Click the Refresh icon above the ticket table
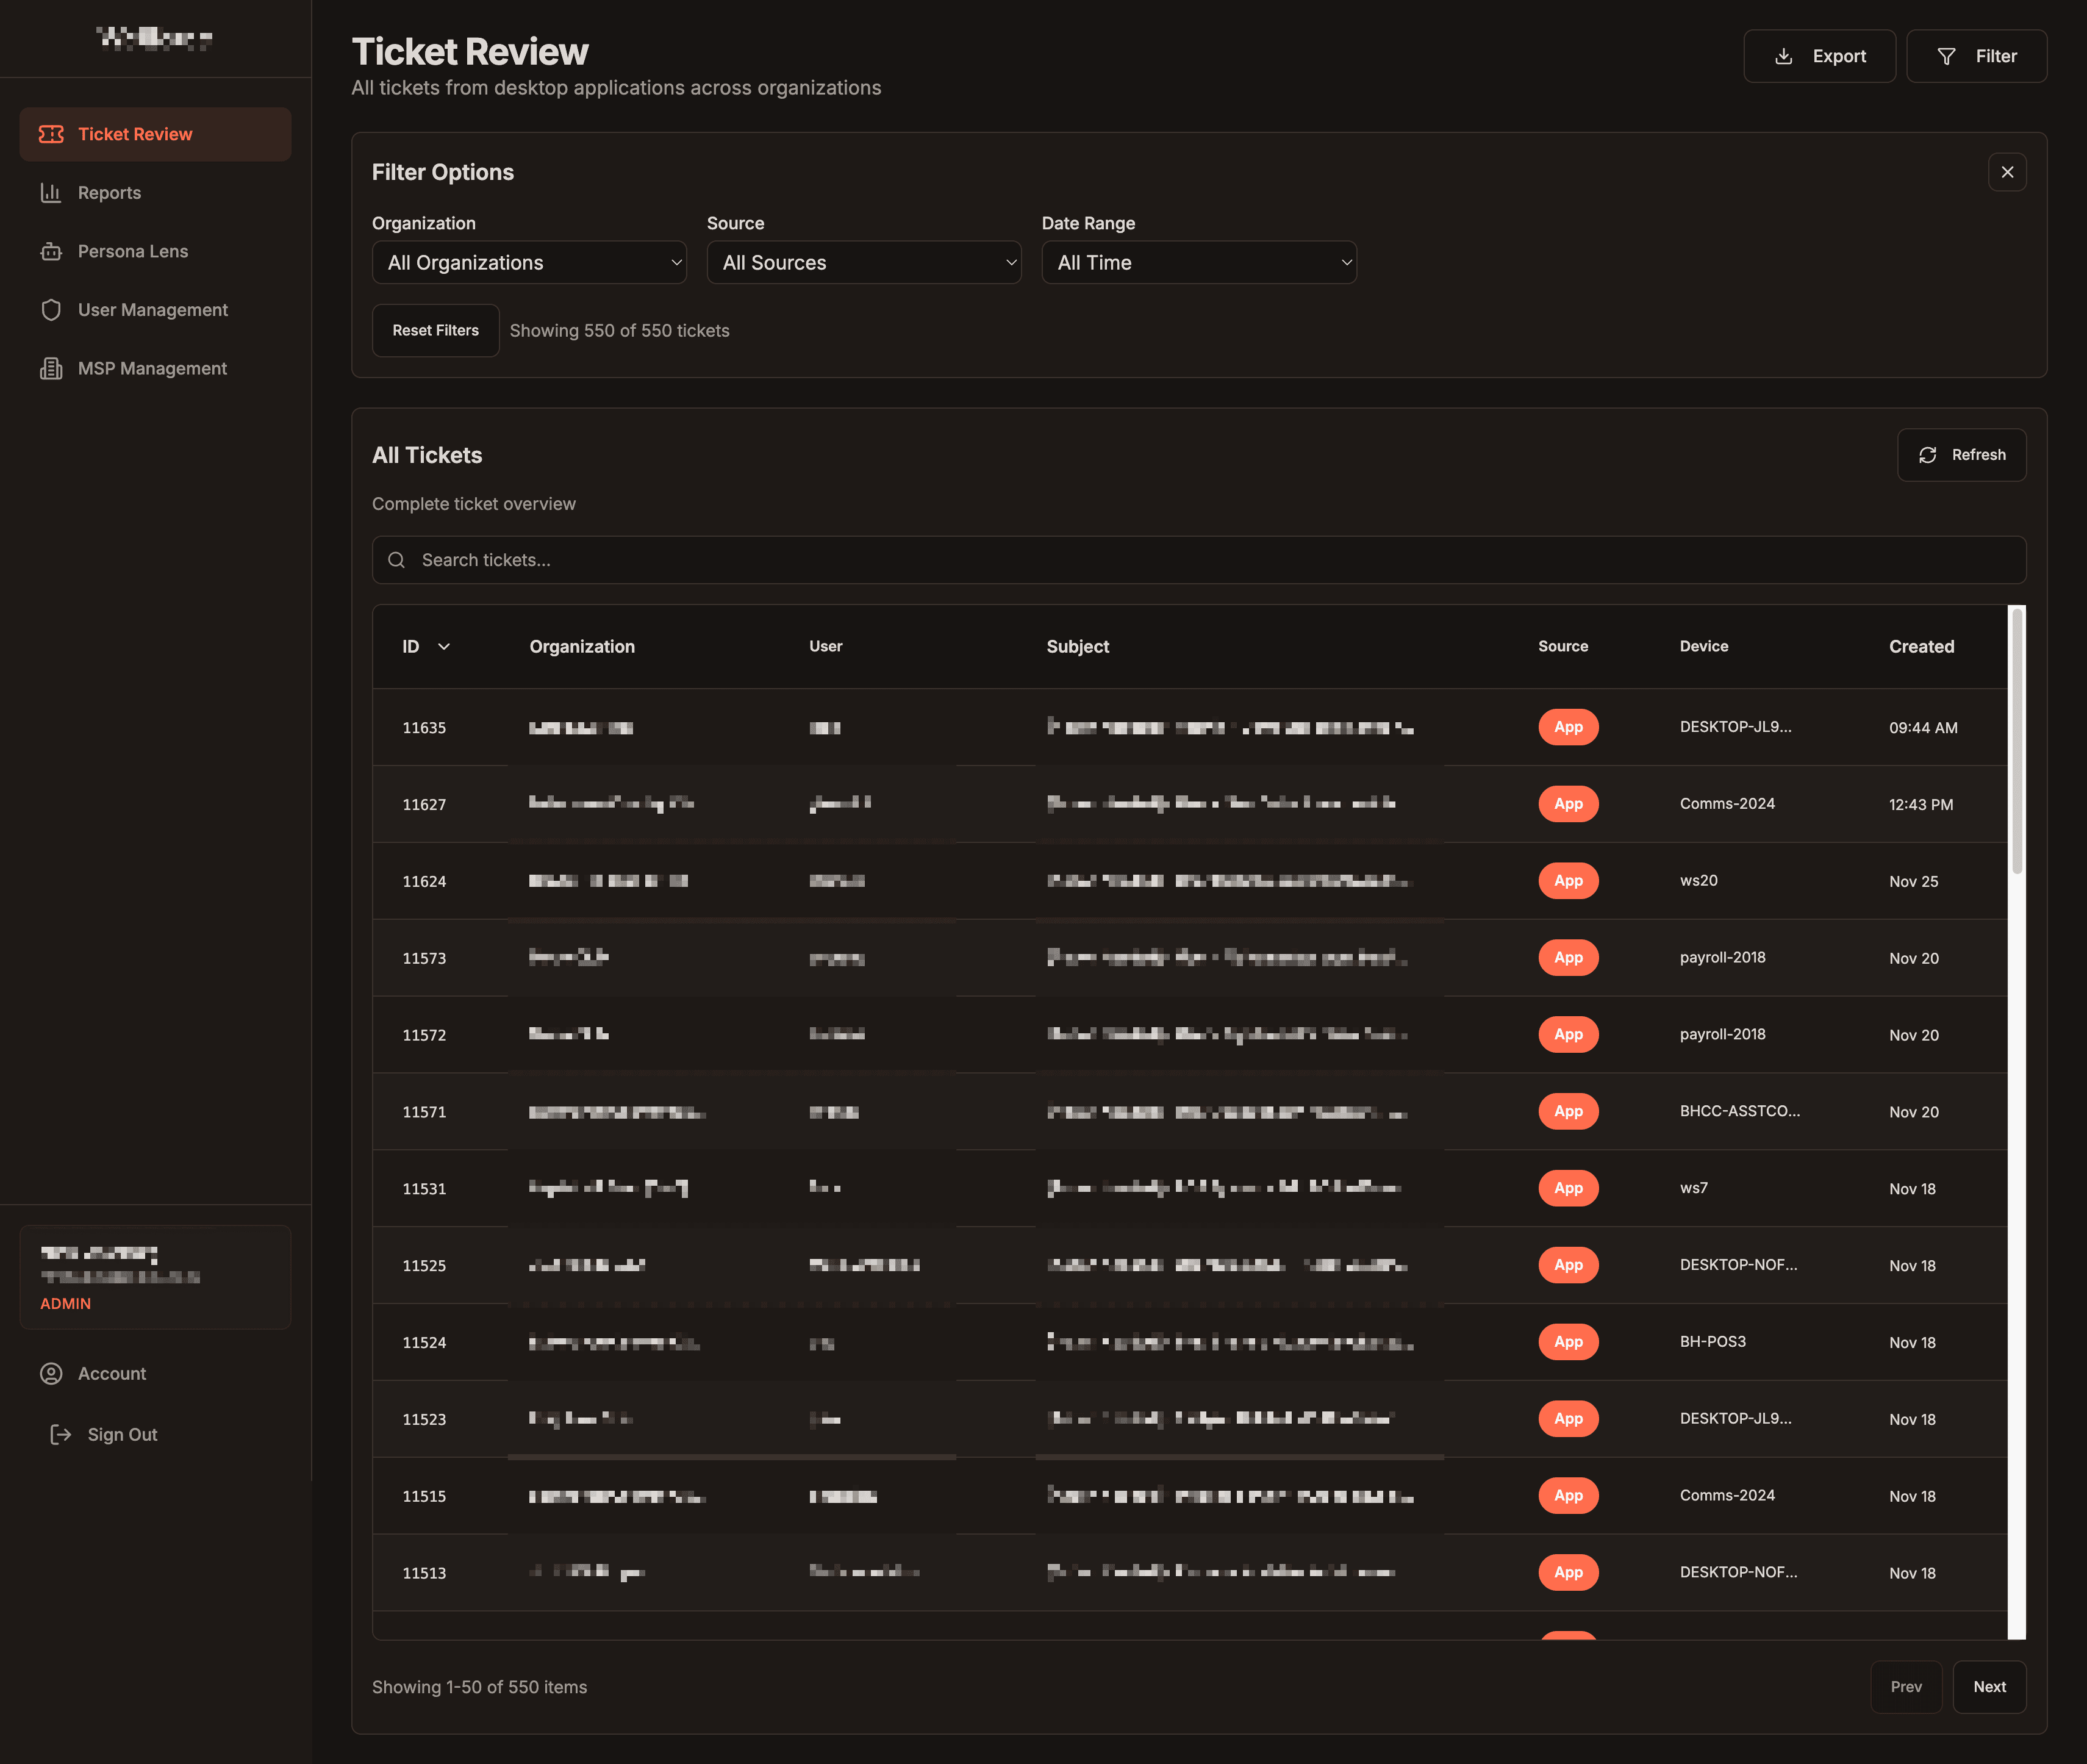This screenshot has width=2087, height=1764. 1929,454
